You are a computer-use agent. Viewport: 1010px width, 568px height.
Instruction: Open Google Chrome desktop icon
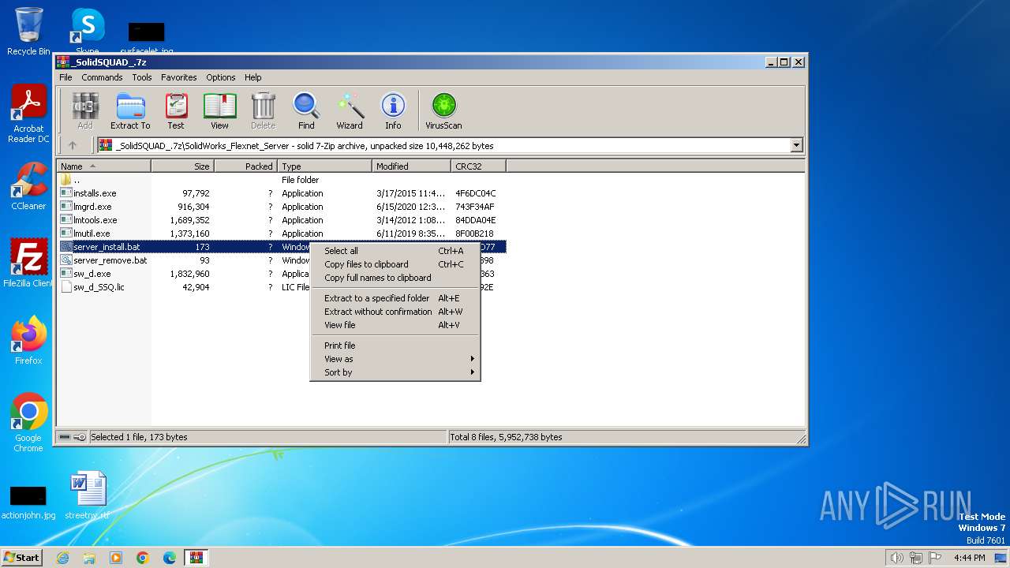coord(28,423)
